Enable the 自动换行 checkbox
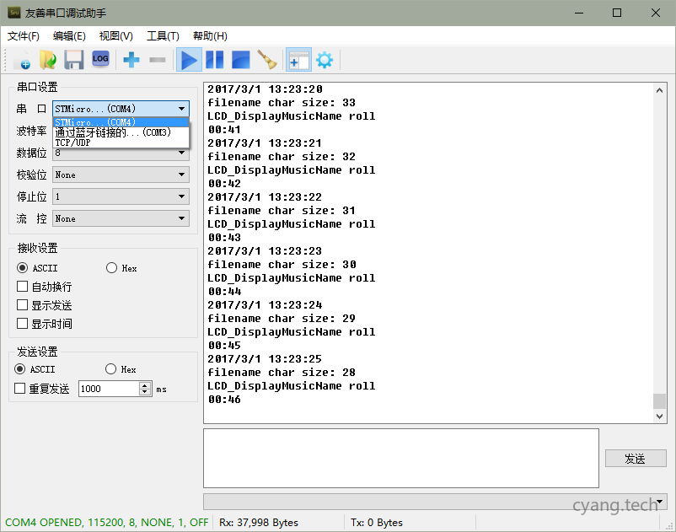676x532 pixels. pos(23,287)
